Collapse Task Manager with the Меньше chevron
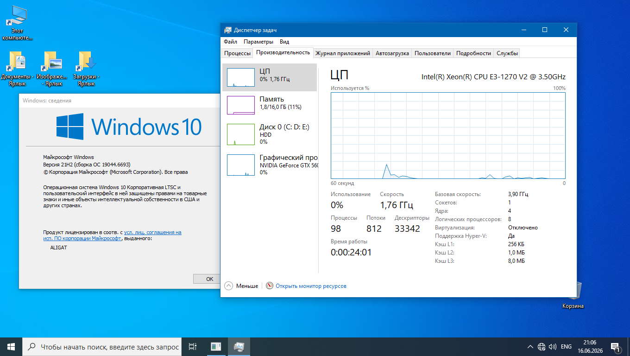The image size is (630, 356). tap(228, 286)
